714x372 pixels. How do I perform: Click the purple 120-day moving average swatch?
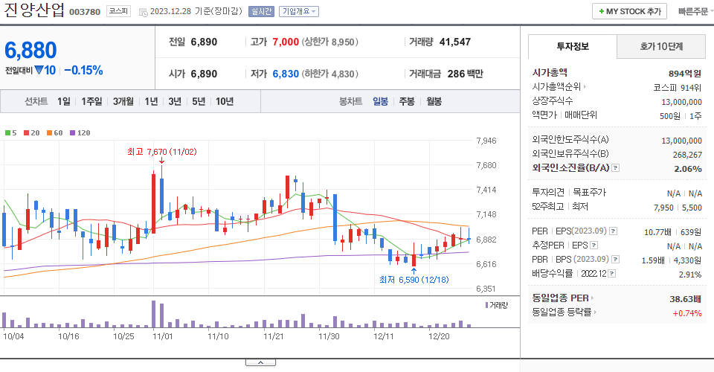[72, 133]
